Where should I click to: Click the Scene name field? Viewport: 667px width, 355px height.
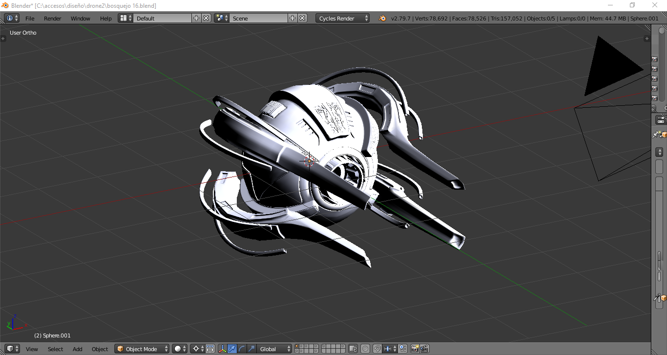pyautogui.click(x=259, y=18)
